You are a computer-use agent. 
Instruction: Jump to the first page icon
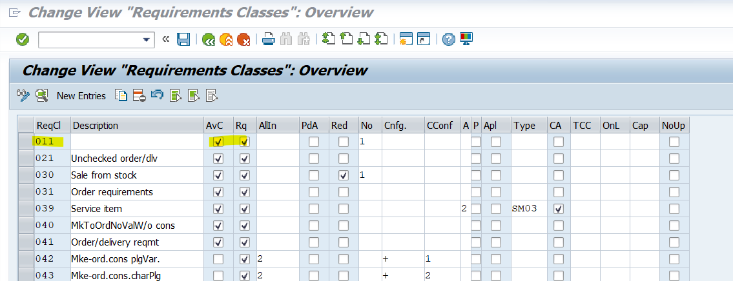click(329, 39)
